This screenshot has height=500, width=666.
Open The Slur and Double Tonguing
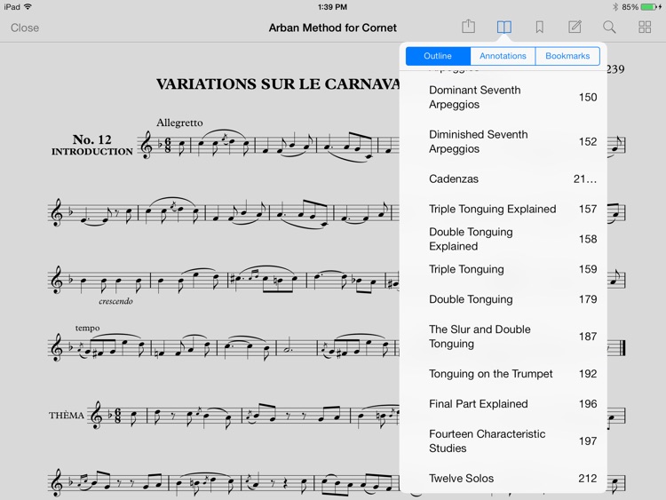(x=503, y=337)
